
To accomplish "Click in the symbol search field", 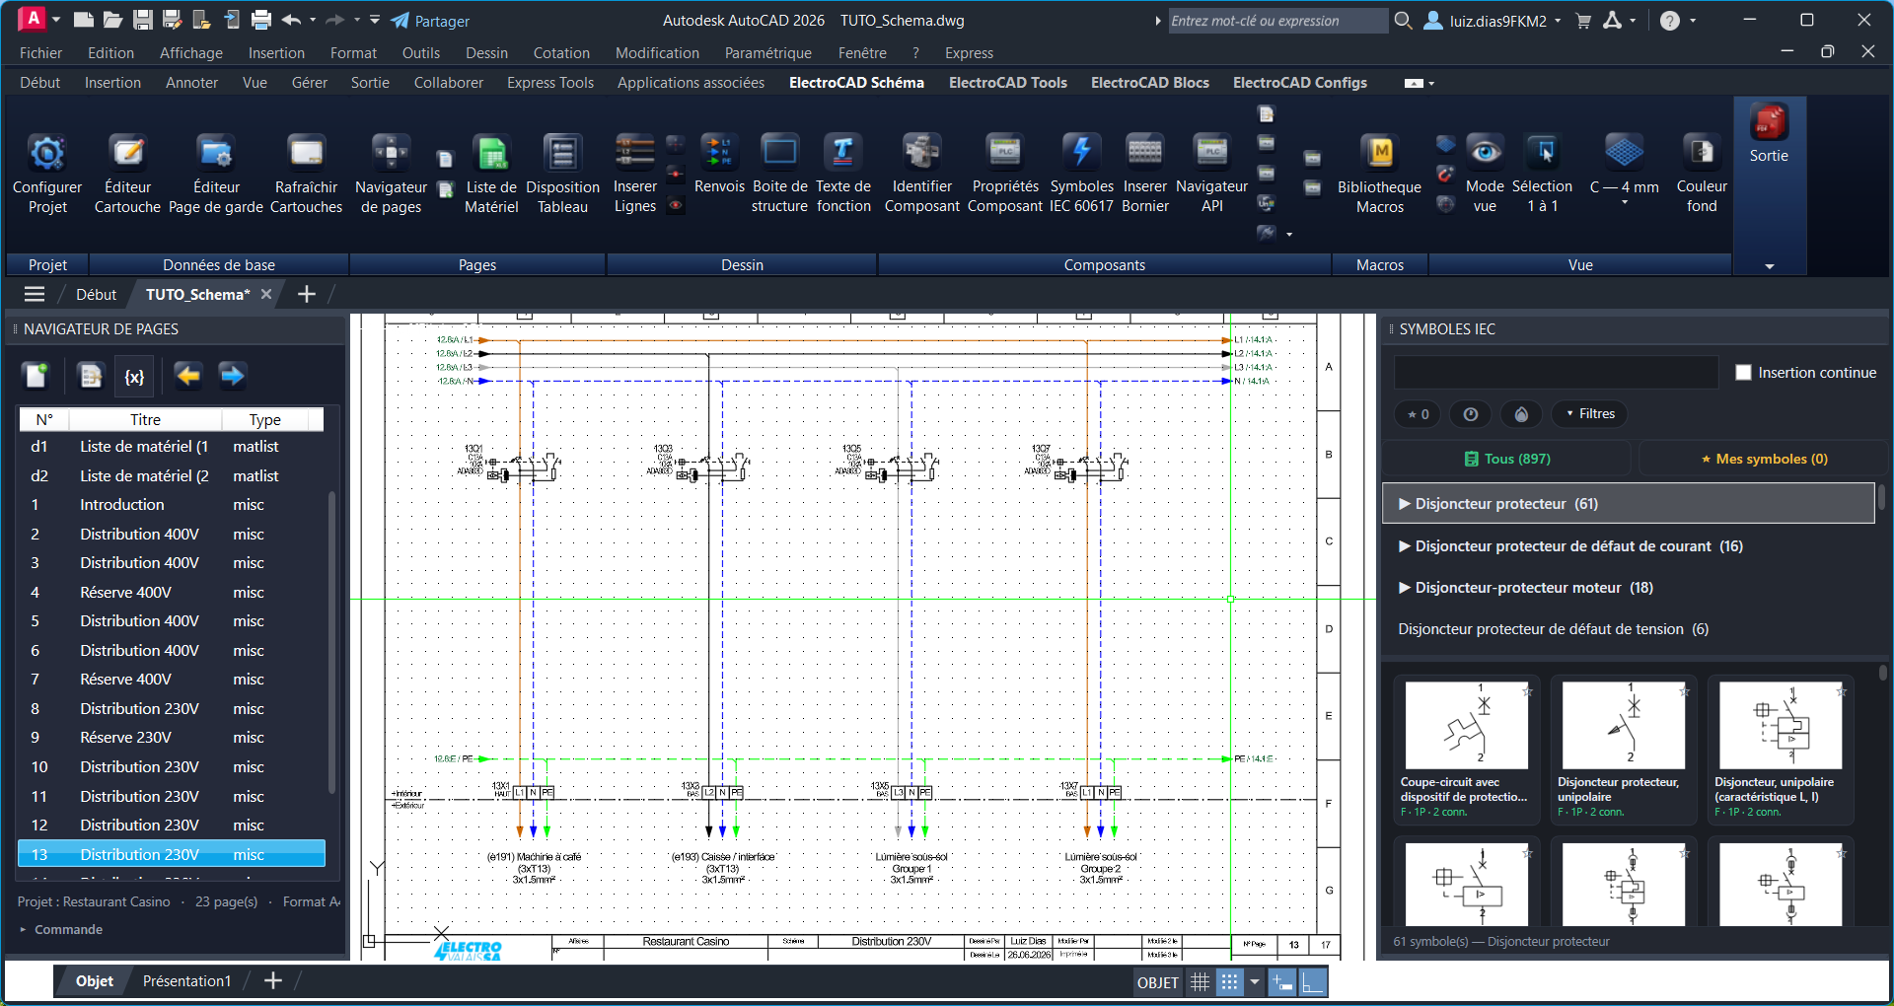I will pos(1556,373).
